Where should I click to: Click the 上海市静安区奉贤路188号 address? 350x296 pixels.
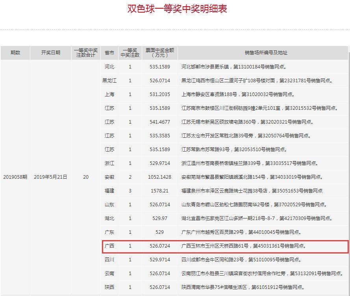coord(238,94)
